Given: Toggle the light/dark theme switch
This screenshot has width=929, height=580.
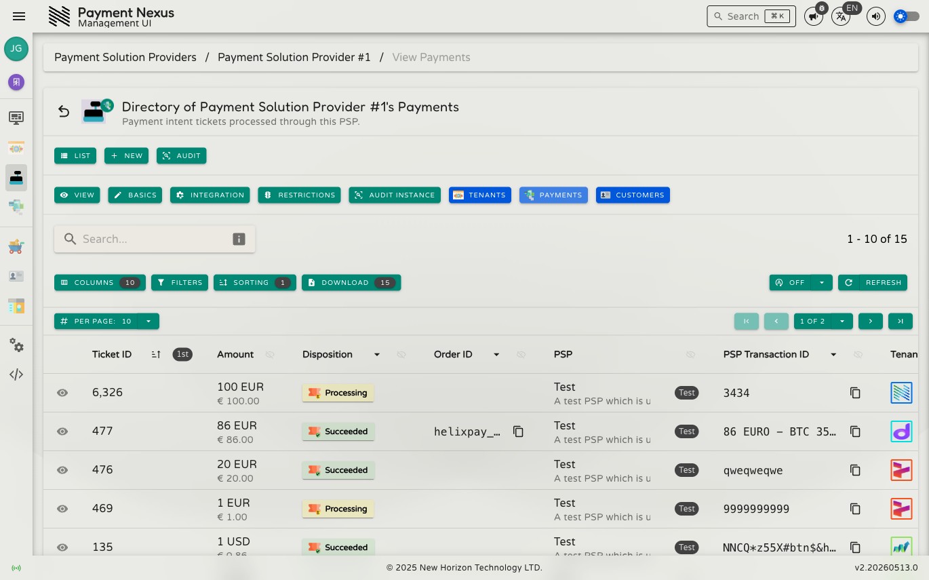Looking at the screenshot, I should click(907, 16).
